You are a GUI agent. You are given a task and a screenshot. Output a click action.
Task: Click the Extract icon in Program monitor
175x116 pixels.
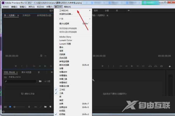coord(156,66)
